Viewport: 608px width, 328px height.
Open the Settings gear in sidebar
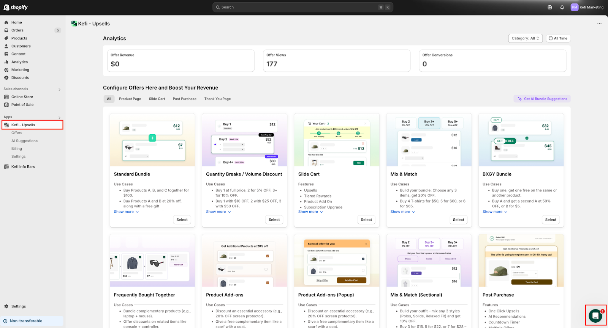click(x=18, y=306)
